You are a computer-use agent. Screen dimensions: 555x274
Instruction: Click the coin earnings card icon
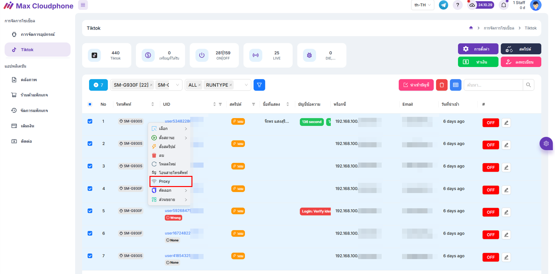point(148,55)
